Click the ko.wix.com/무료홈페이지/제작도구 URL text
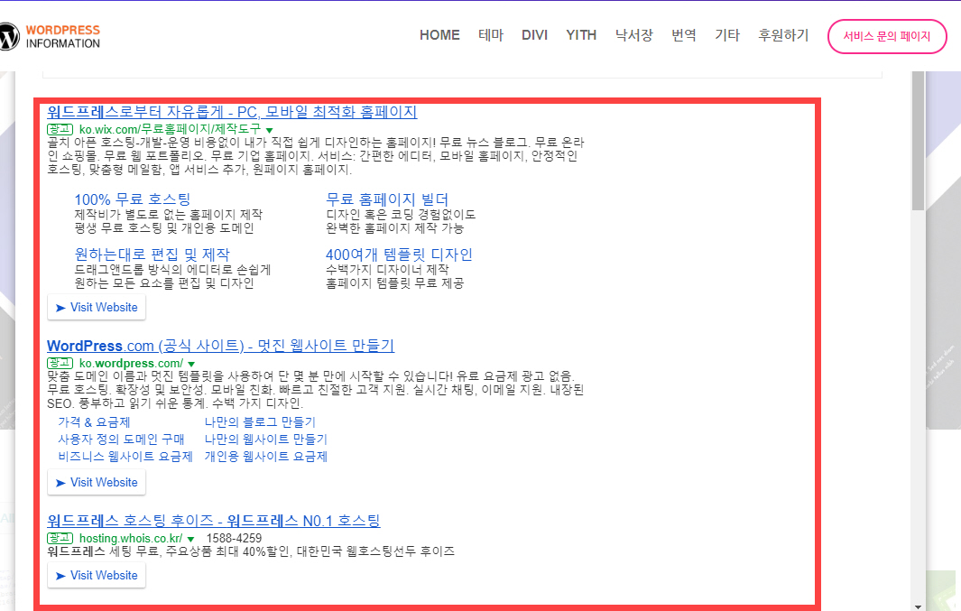Image resolution: width=961 pixels, height=611 pixels. (171, 129)
